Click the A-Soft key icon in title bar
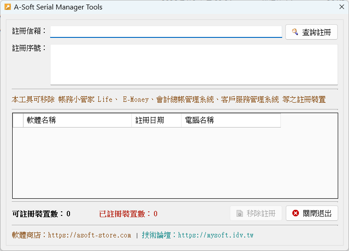Image resolution: width=349 pixels, height=251 pixels. 8,7
